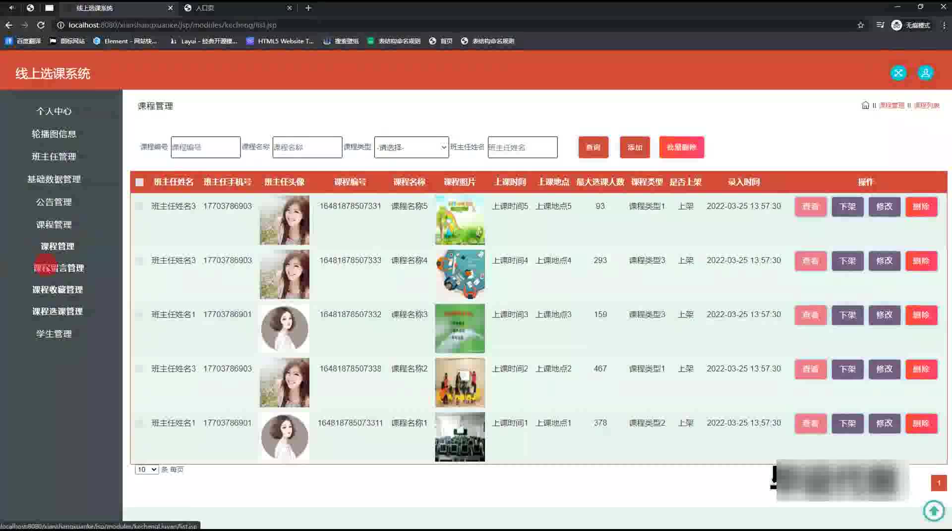Reload the page with browser refresh icon
This screenshot has height=531, width=952.
[41, 25]
